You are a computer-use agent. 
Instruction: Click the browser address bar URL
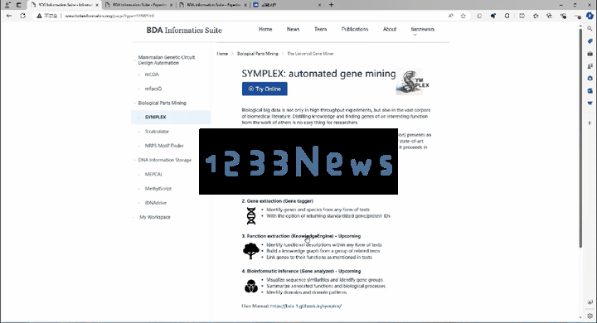pos(109,16)
